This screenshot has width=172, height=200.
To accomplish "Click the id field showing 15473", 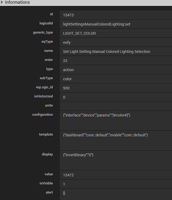I will coord(116,15).
